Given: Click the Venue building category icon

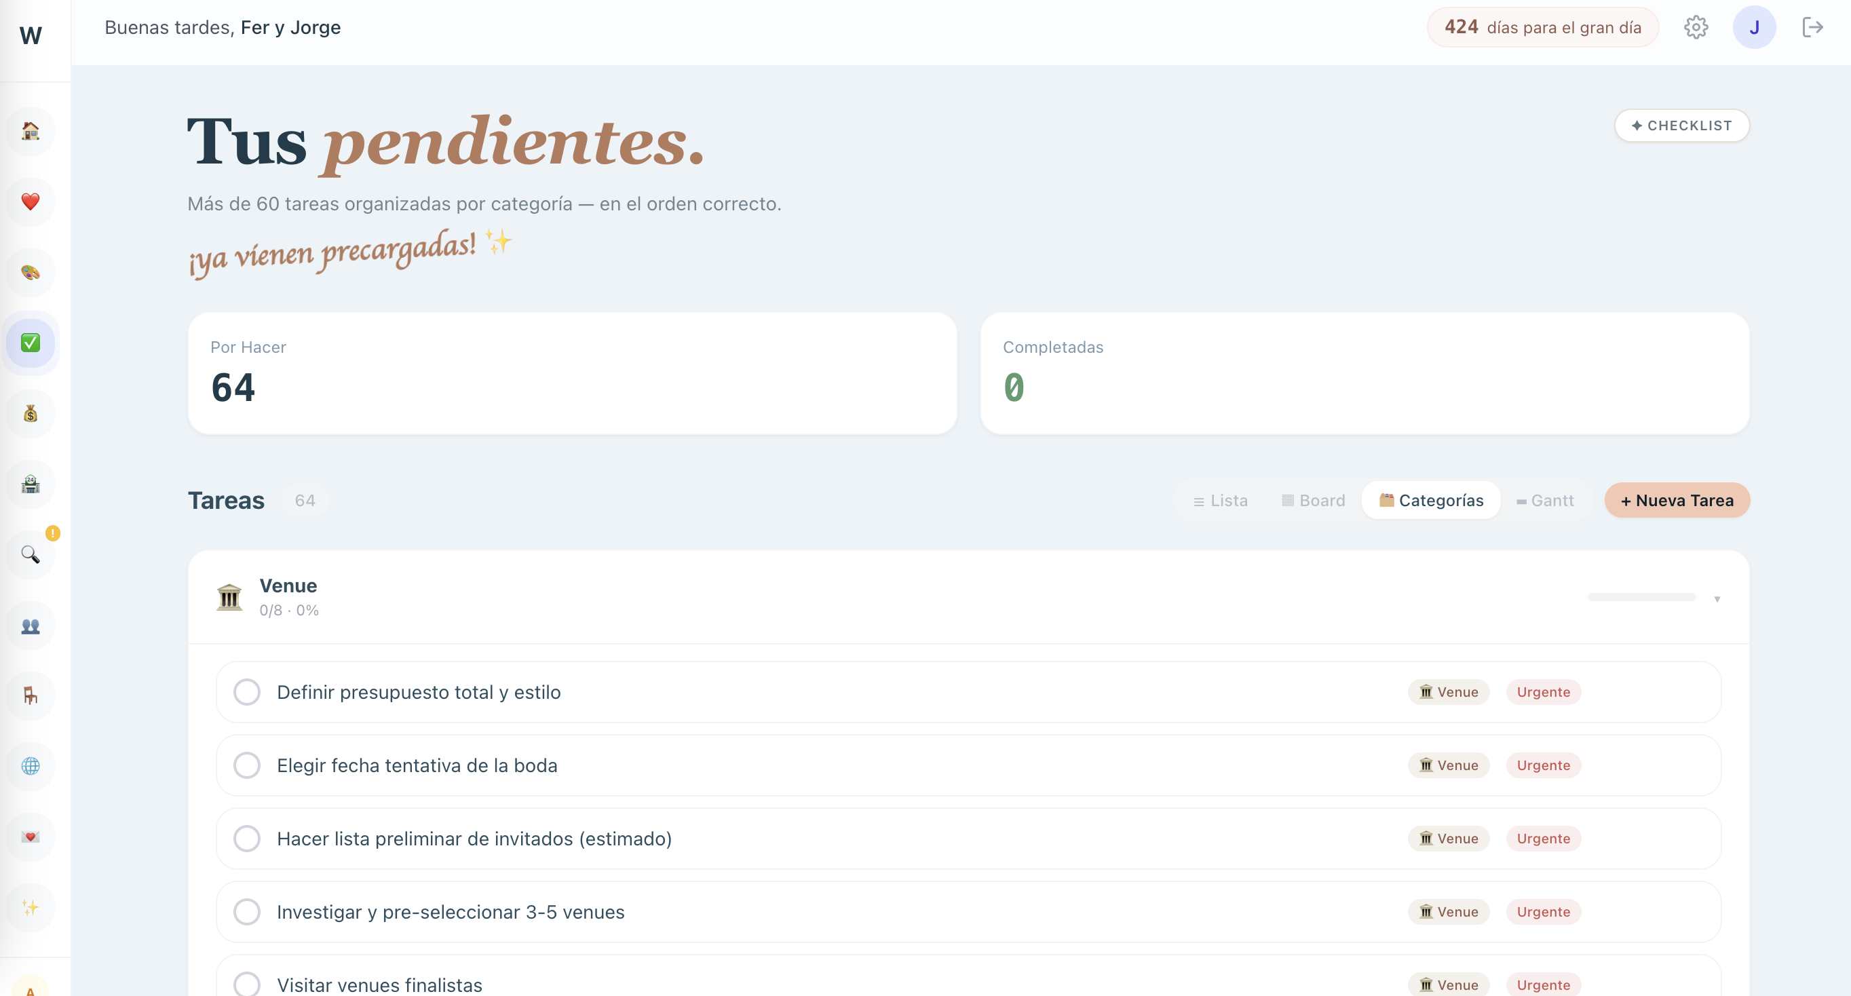Looking at the screenshot, I should click(229, 597).
